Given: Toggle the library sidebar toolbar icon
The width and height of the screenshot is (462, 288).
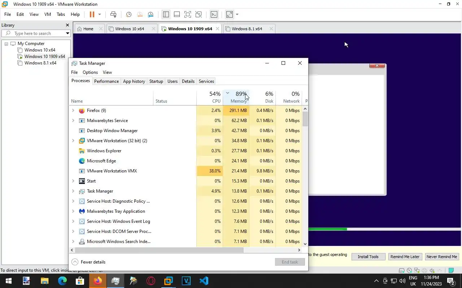Looking at the screenshot, I should (166, 14).
